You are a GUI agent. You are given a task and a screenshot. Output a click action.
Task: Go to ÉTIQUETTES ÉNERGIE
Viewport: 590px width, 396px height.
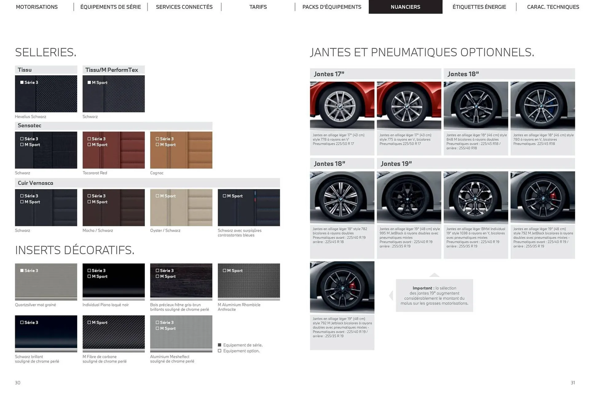(x=479, y=7)
